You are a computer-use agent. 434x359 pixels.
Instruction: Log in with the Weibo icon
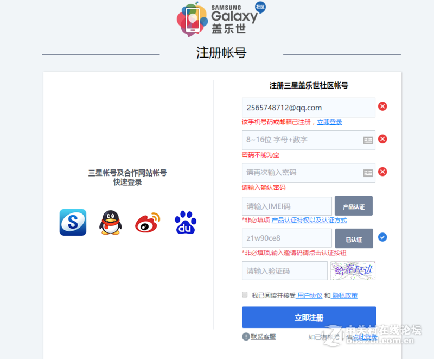(148, 223)
